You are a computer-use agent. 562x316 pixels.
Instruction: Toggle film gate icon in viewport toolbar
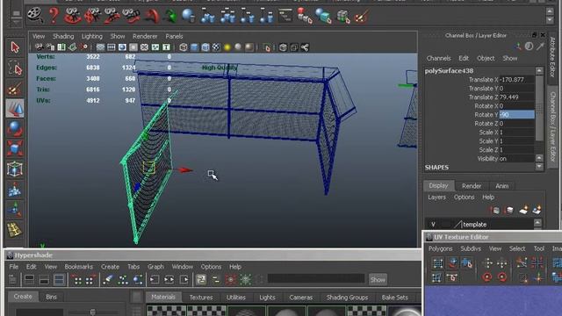tap(112, 47)
